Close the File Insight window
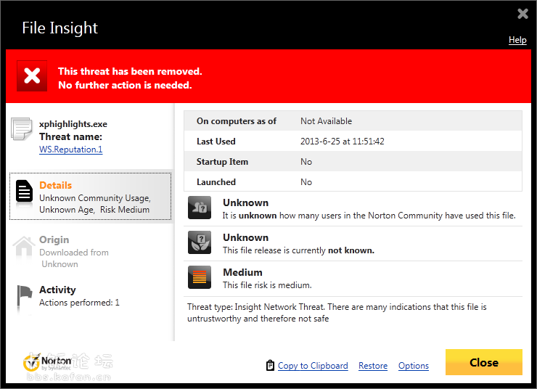The image size is (537, 389). pos(483,363)
